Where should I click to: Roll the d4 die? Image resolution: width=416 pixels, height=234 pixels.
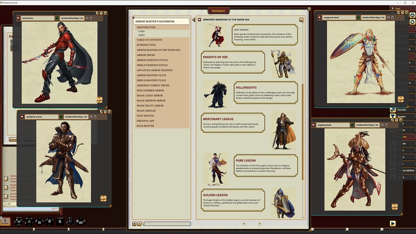(x=71, y=222)
